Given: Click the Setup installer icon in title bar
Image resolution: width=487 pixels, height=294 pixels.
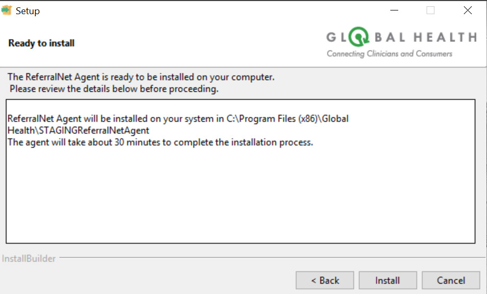Looking at the screenshot, I should click(x=6, y=10).
